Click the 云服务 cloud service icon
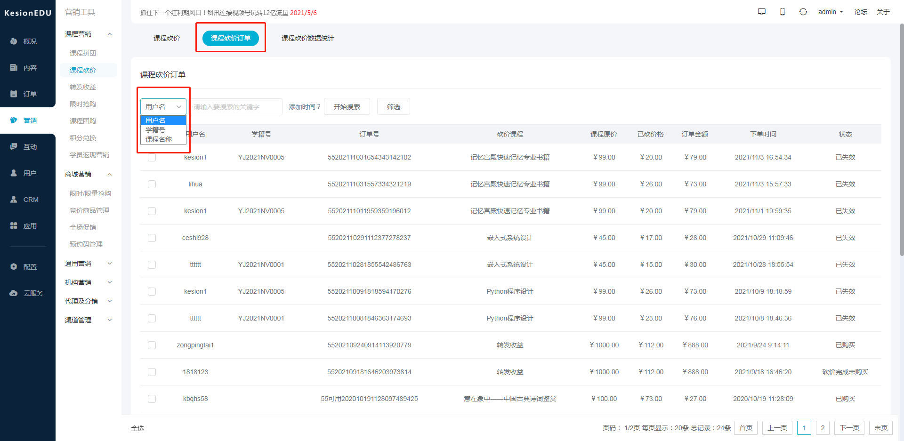Viewport: 904px width, 441px height. coord(14,293)
